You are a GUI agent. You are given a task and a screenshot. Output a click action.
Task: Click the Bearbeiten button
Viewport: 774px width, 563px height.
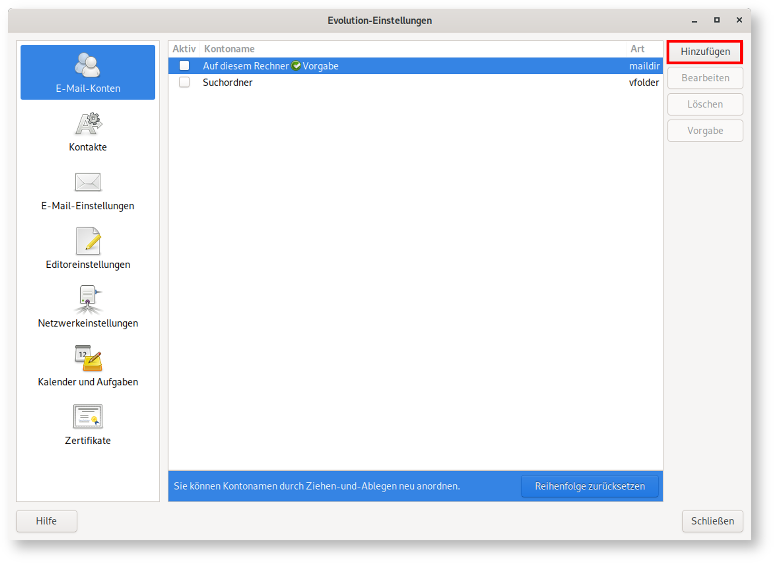tap(705, 78)
